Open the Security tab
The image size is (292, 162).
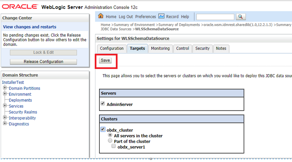(202, 48)
